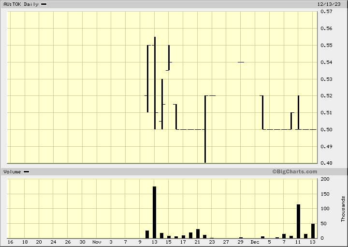Click the date axis label 9
Screen dimensions: 348x247
140,242
